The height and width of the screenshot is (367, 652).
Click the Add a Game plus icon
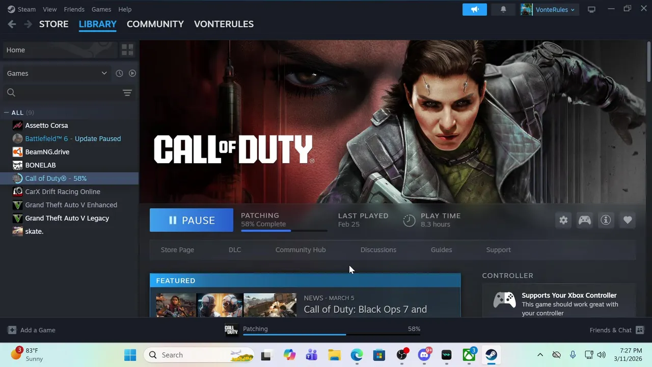[x=12, y=330]
